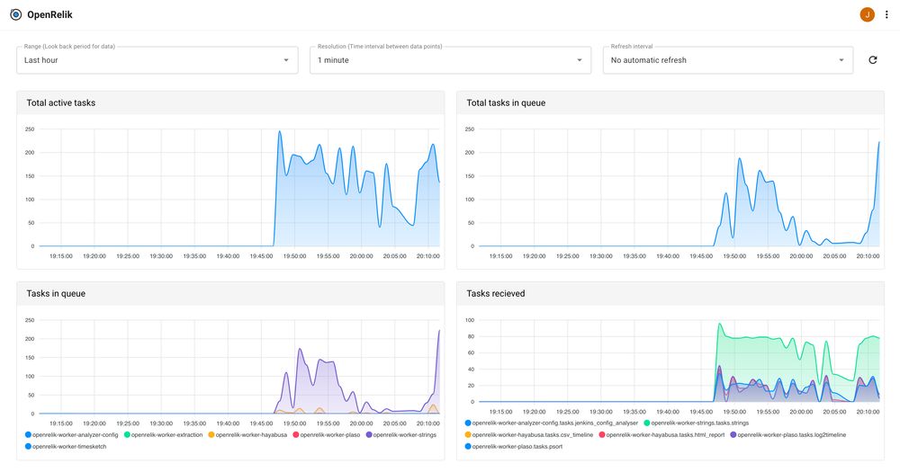Open the user avatar J menu
The height and width of the screenshot is (472, 900).
[x=867, y=15]
